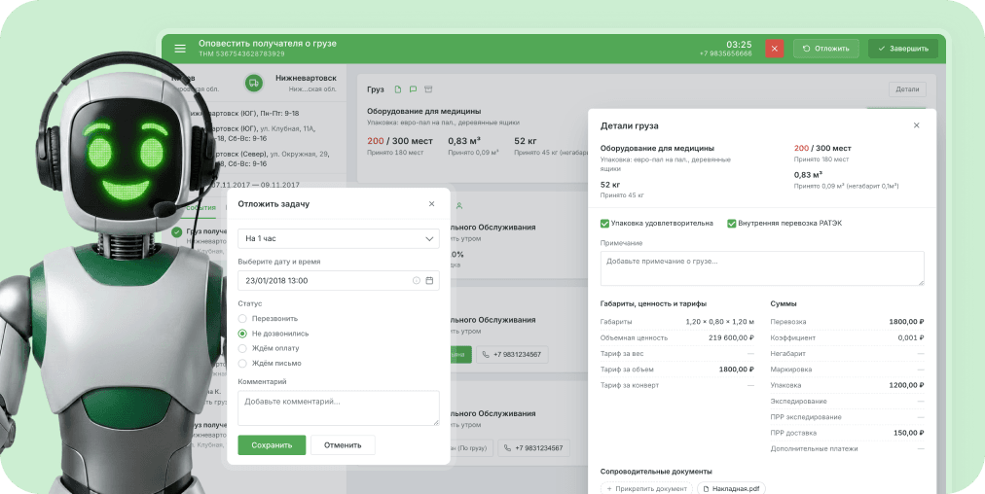Click the Коэффициент value 0,001 ₽
Viewport: 985px width, 494px height.
point(911,337)
